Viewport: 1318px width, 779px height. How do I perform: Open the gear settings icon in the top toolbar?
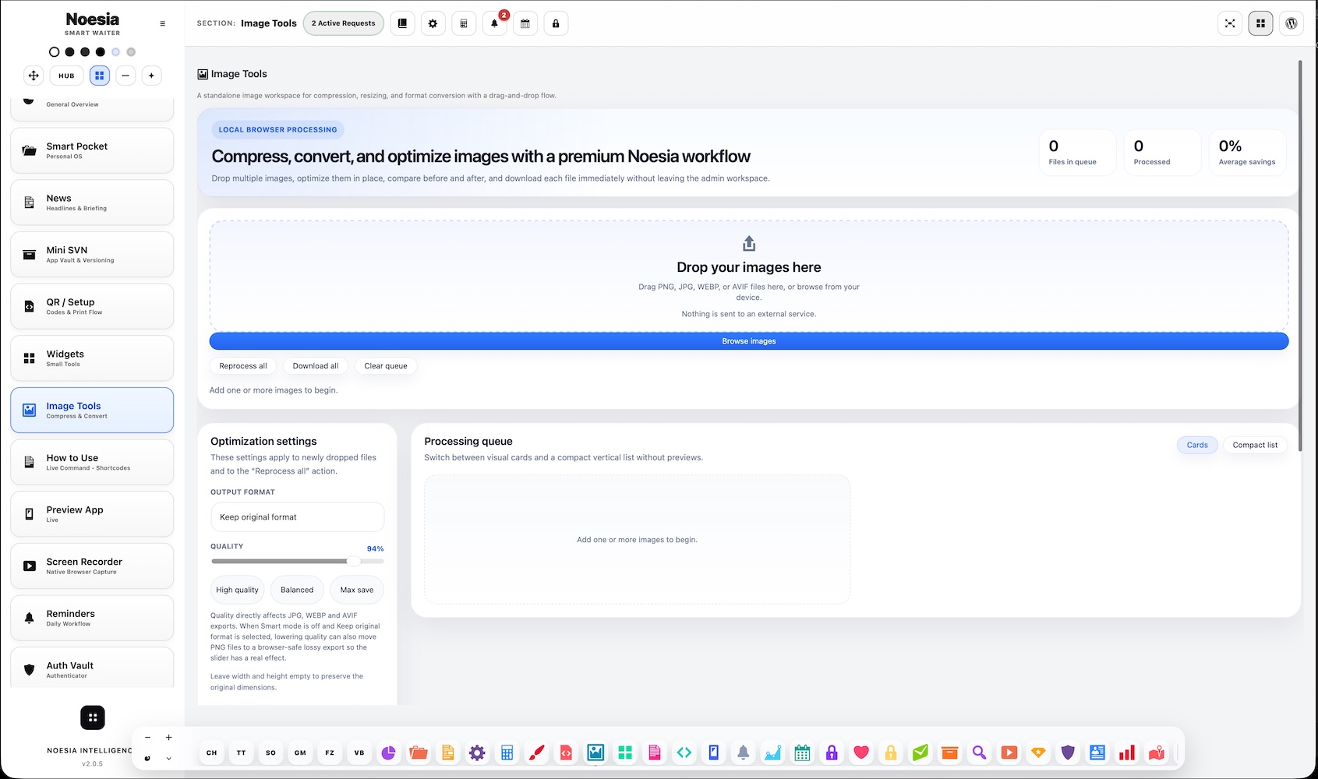click(433, 23)
